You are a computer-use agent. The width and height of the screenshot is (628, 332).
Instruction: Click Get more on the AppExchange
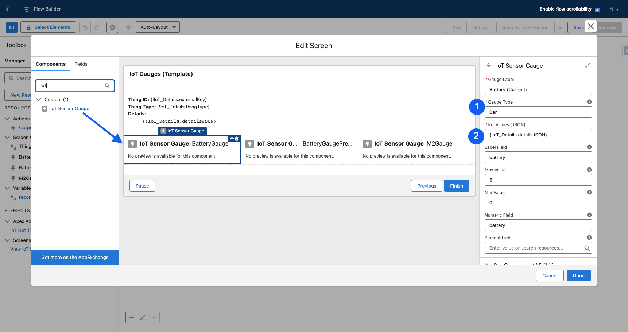tap(75, 257)
